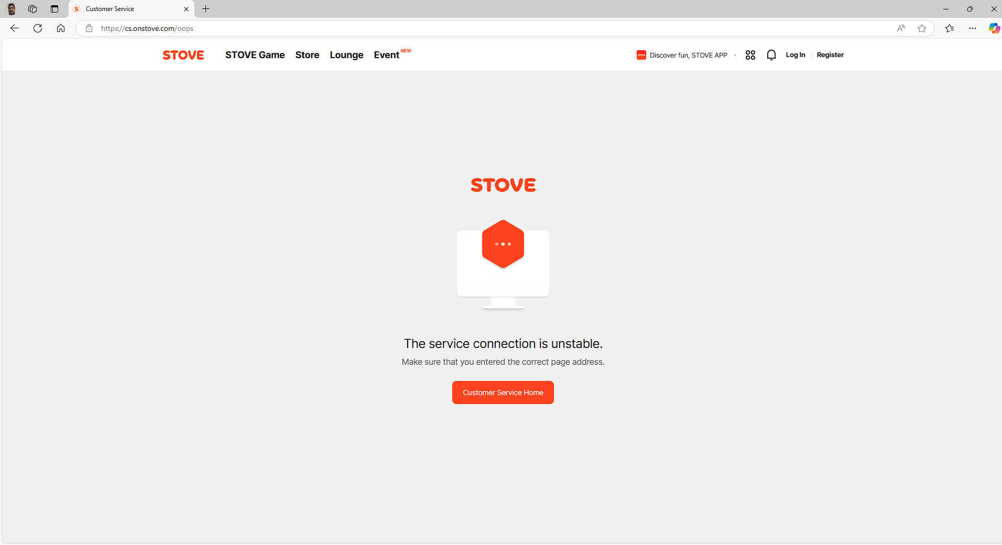Viewport: 1002px width, 545px height.
Task: Click the STOVE APP red icon
Action: (641, 55)
